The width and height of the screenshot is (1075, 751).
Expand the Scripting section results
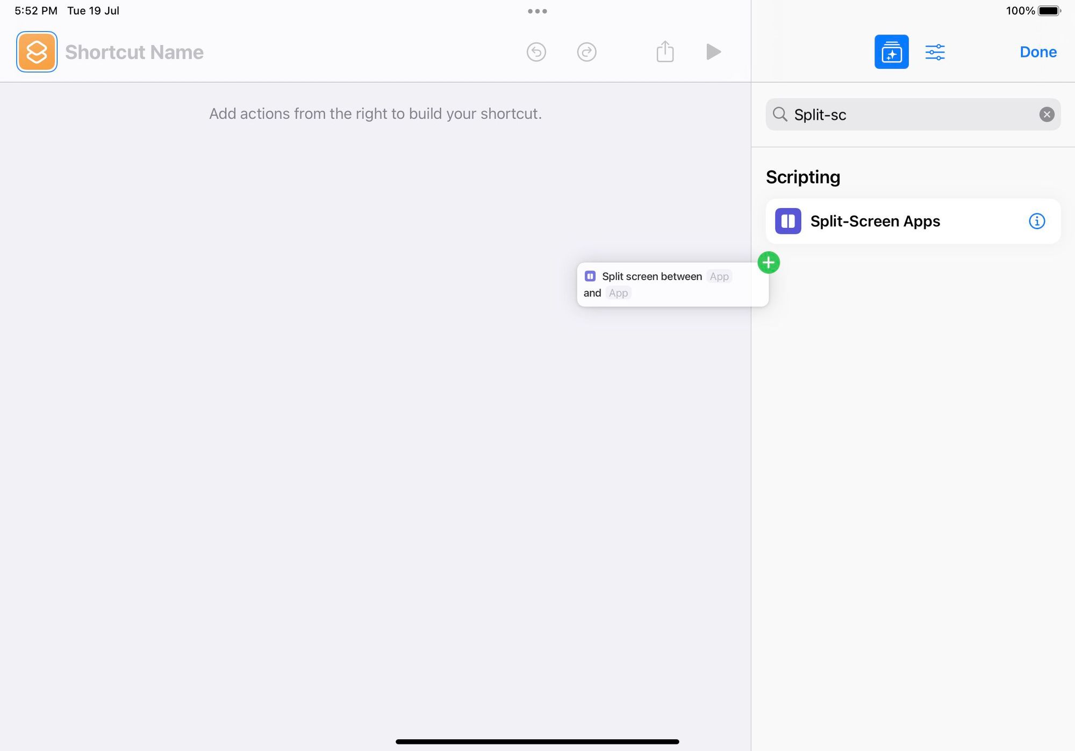point(803,176)
